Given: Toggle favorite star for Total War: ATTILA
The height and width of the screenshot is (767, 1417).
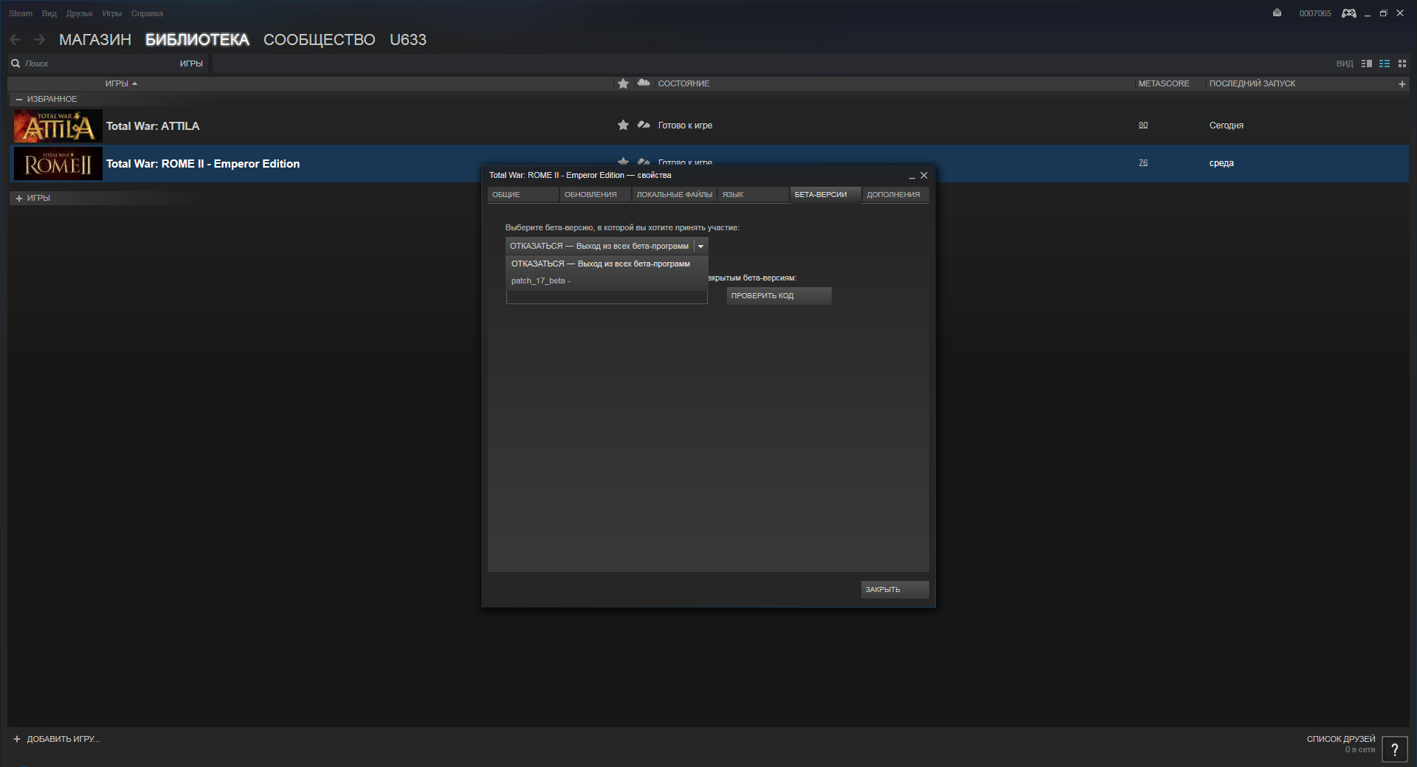Looking at the screenshot, I should click(x=623, y=125).
